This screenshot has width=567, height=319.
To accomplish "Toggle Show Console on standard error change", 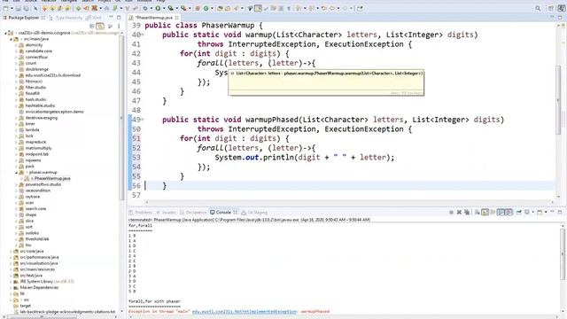I will pos(509,212).
